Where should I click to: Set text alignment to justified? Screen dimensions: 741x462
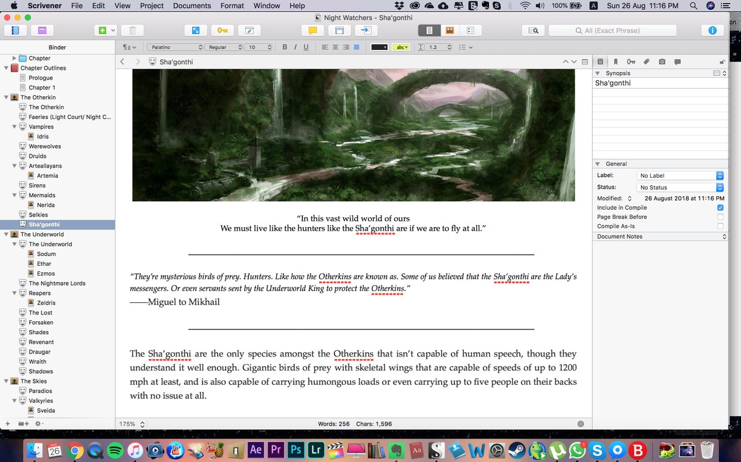coord(356,47)
